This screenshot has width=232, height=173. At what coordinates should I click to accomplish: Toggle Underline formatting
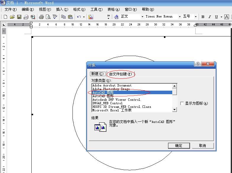click(x=216, y=17)
